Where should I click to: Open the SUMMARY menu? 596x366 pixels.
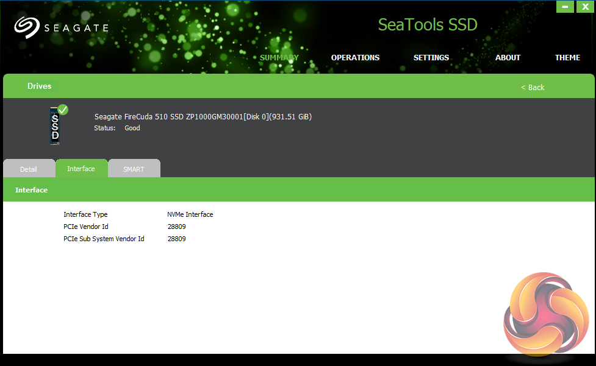tap(279, 58)
